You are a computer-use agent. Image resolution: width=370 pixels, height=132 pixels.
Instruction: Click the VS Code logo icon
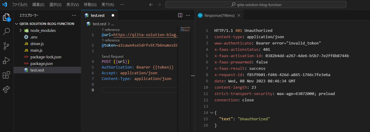[x=5, y=5]
